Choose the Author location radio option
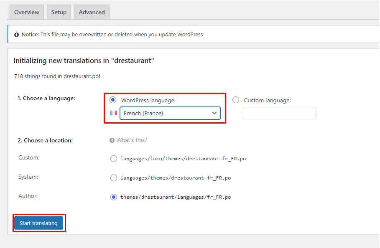380x248 pixels. (x=114, y=197)
